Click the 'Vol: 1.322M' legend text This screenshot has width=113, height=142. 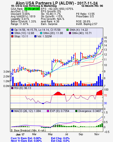point(44,36)
